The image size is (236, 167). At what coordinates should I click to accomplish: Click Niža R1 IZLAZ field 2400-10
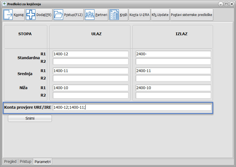173,88
